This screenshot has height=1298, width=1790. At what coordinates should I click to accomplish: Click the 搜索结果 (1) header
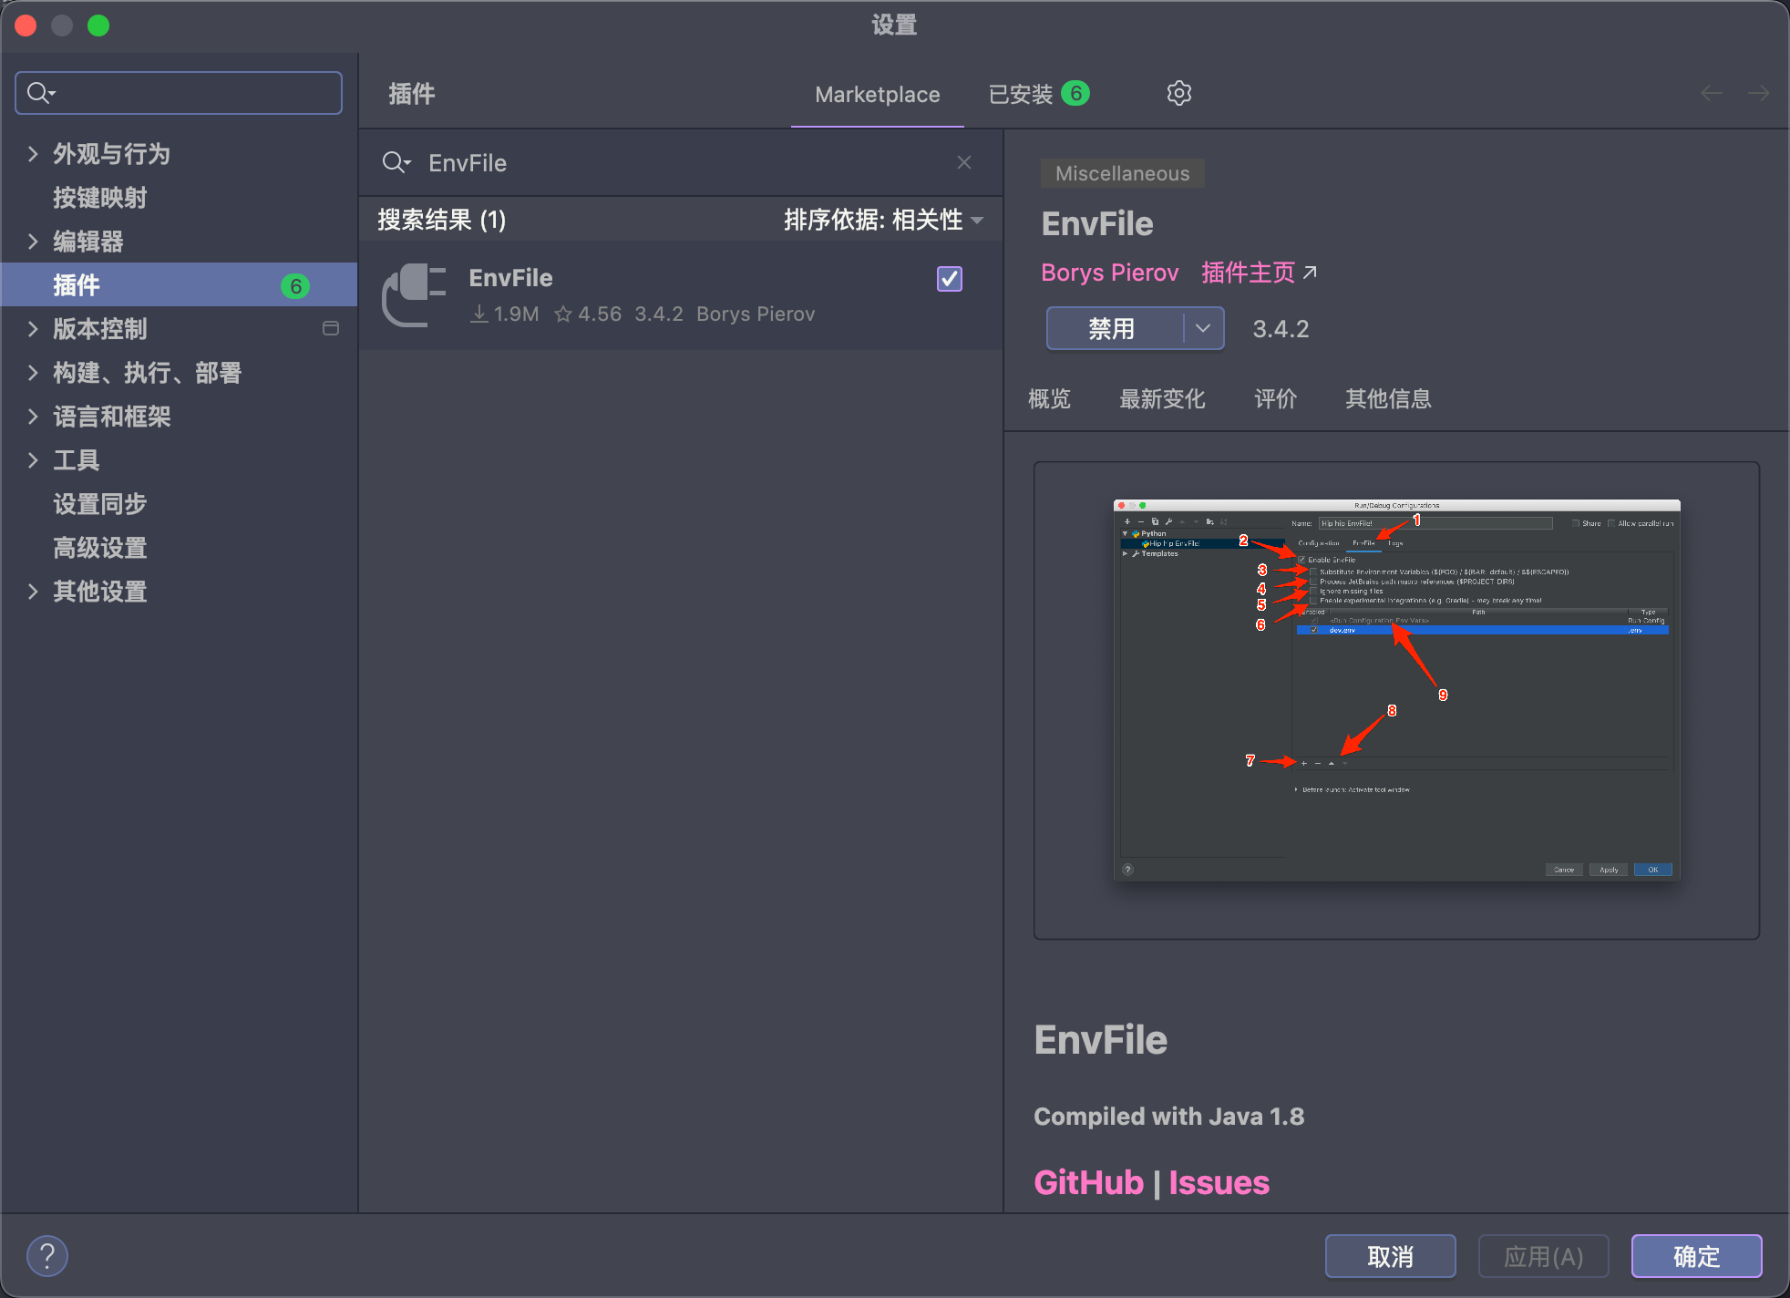coord(441,220)
